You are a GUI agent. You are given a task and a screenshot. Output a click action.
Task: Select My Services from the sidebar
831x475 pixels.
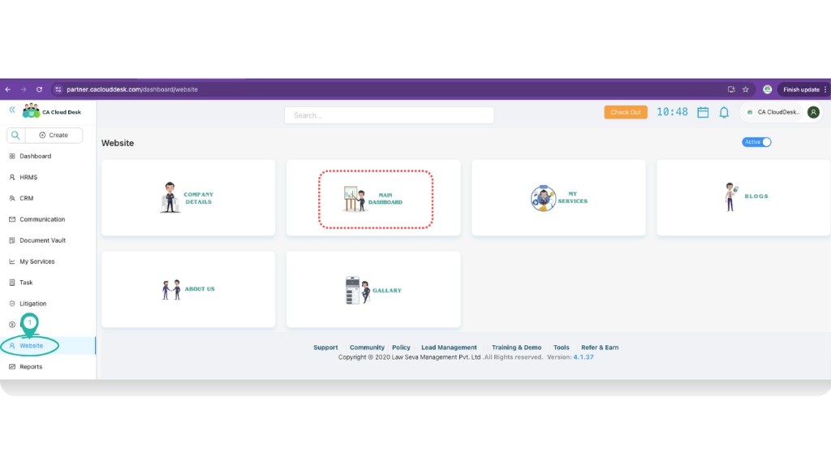point(39,261)
